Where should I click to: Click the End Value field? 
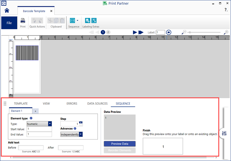click(x=39, y=134)
